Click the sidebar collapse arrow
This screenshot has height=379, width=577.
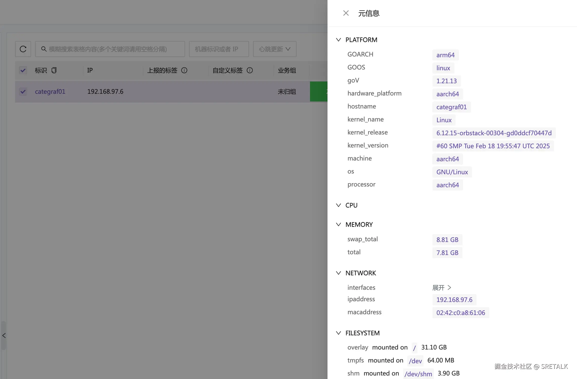pyautogui.click(x=4, y=335)
